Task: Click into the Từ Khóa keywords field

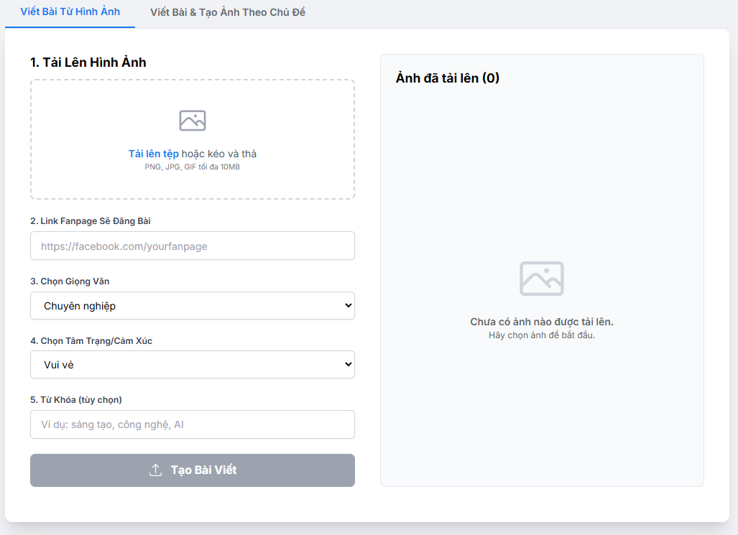Action: [193, 424]
